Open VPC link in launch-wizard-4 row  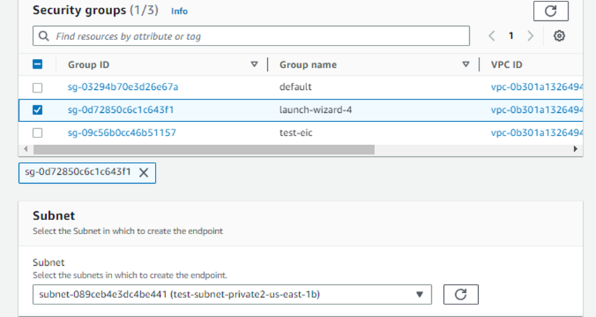click(536, 110)
